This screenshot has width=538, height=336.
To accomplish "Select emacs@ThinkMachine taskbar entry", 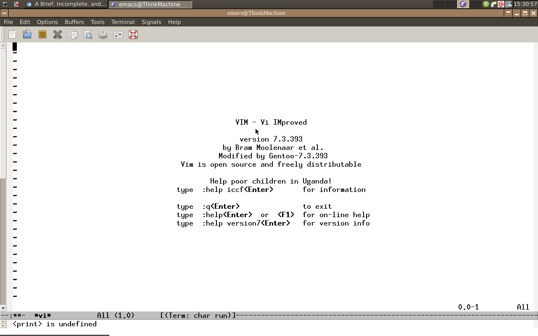I will 150,4.
